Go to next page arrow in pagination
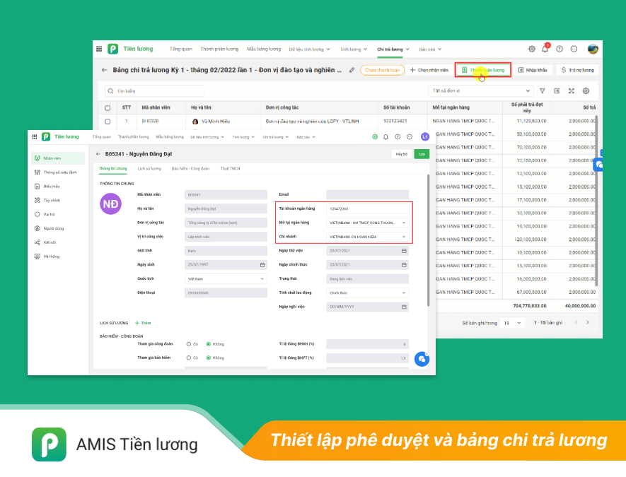The image size is (626, 477). (588, 322)
